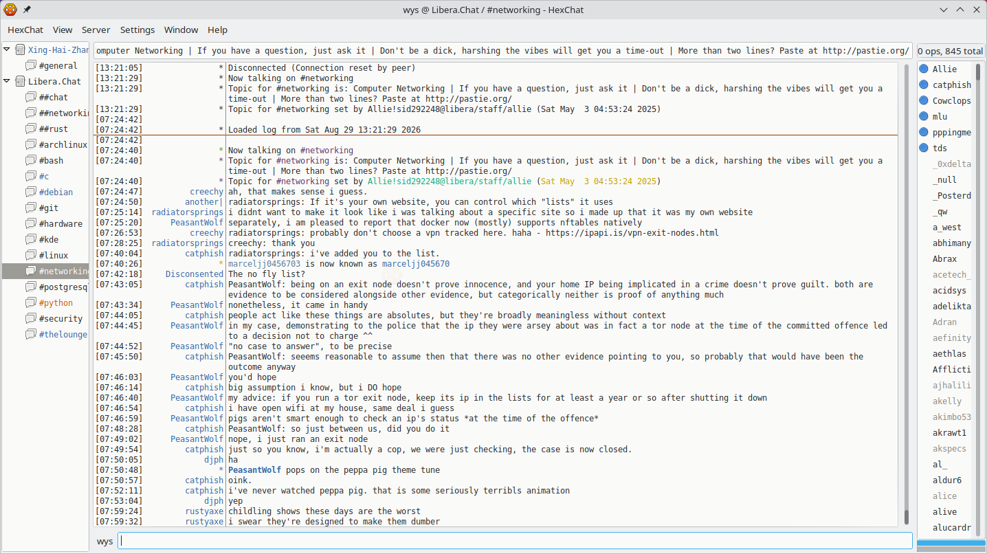Focus the message input box

click(x=515, y=541)
